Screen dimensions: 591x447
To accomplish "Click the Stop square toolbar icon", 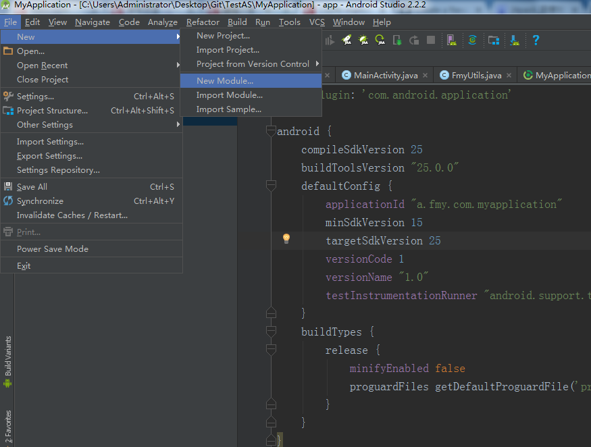I will (431, 40).
